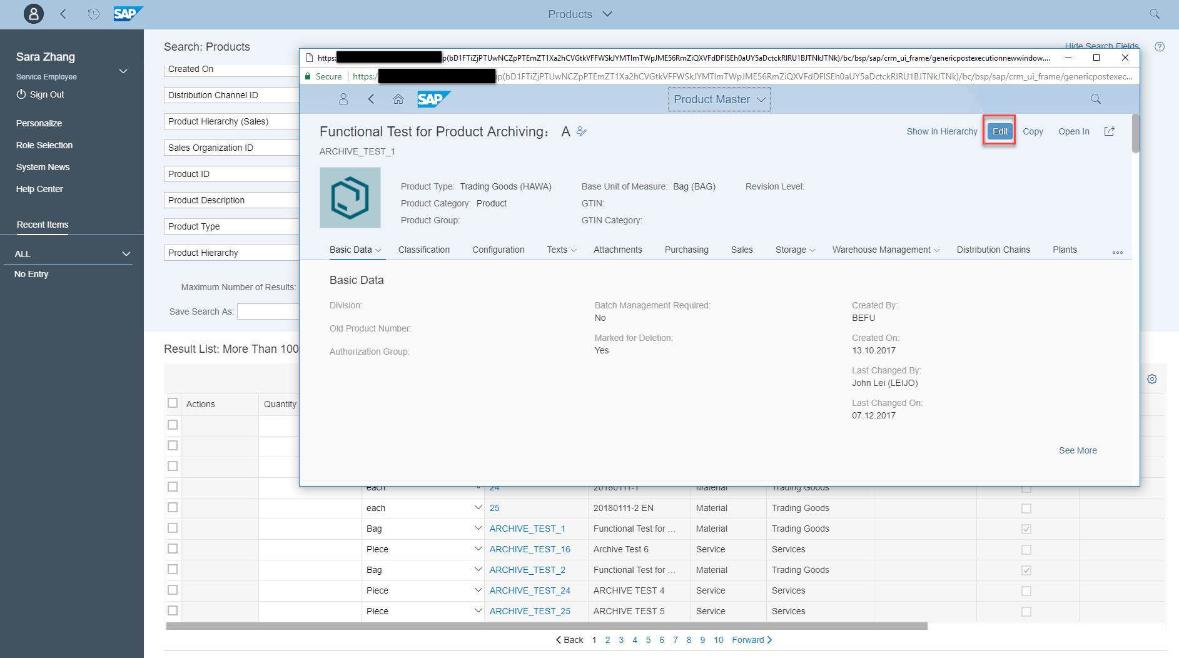Open unit dropdown for ARCHIVE_TEST_1 Bag row
Screen dimensions: 1179x658
478,528
